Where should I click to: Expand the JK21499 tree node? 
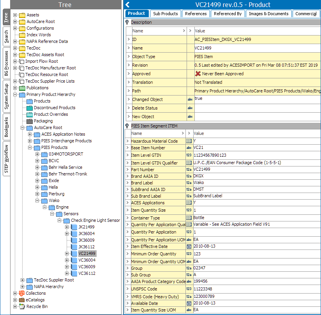pos(67,227)
